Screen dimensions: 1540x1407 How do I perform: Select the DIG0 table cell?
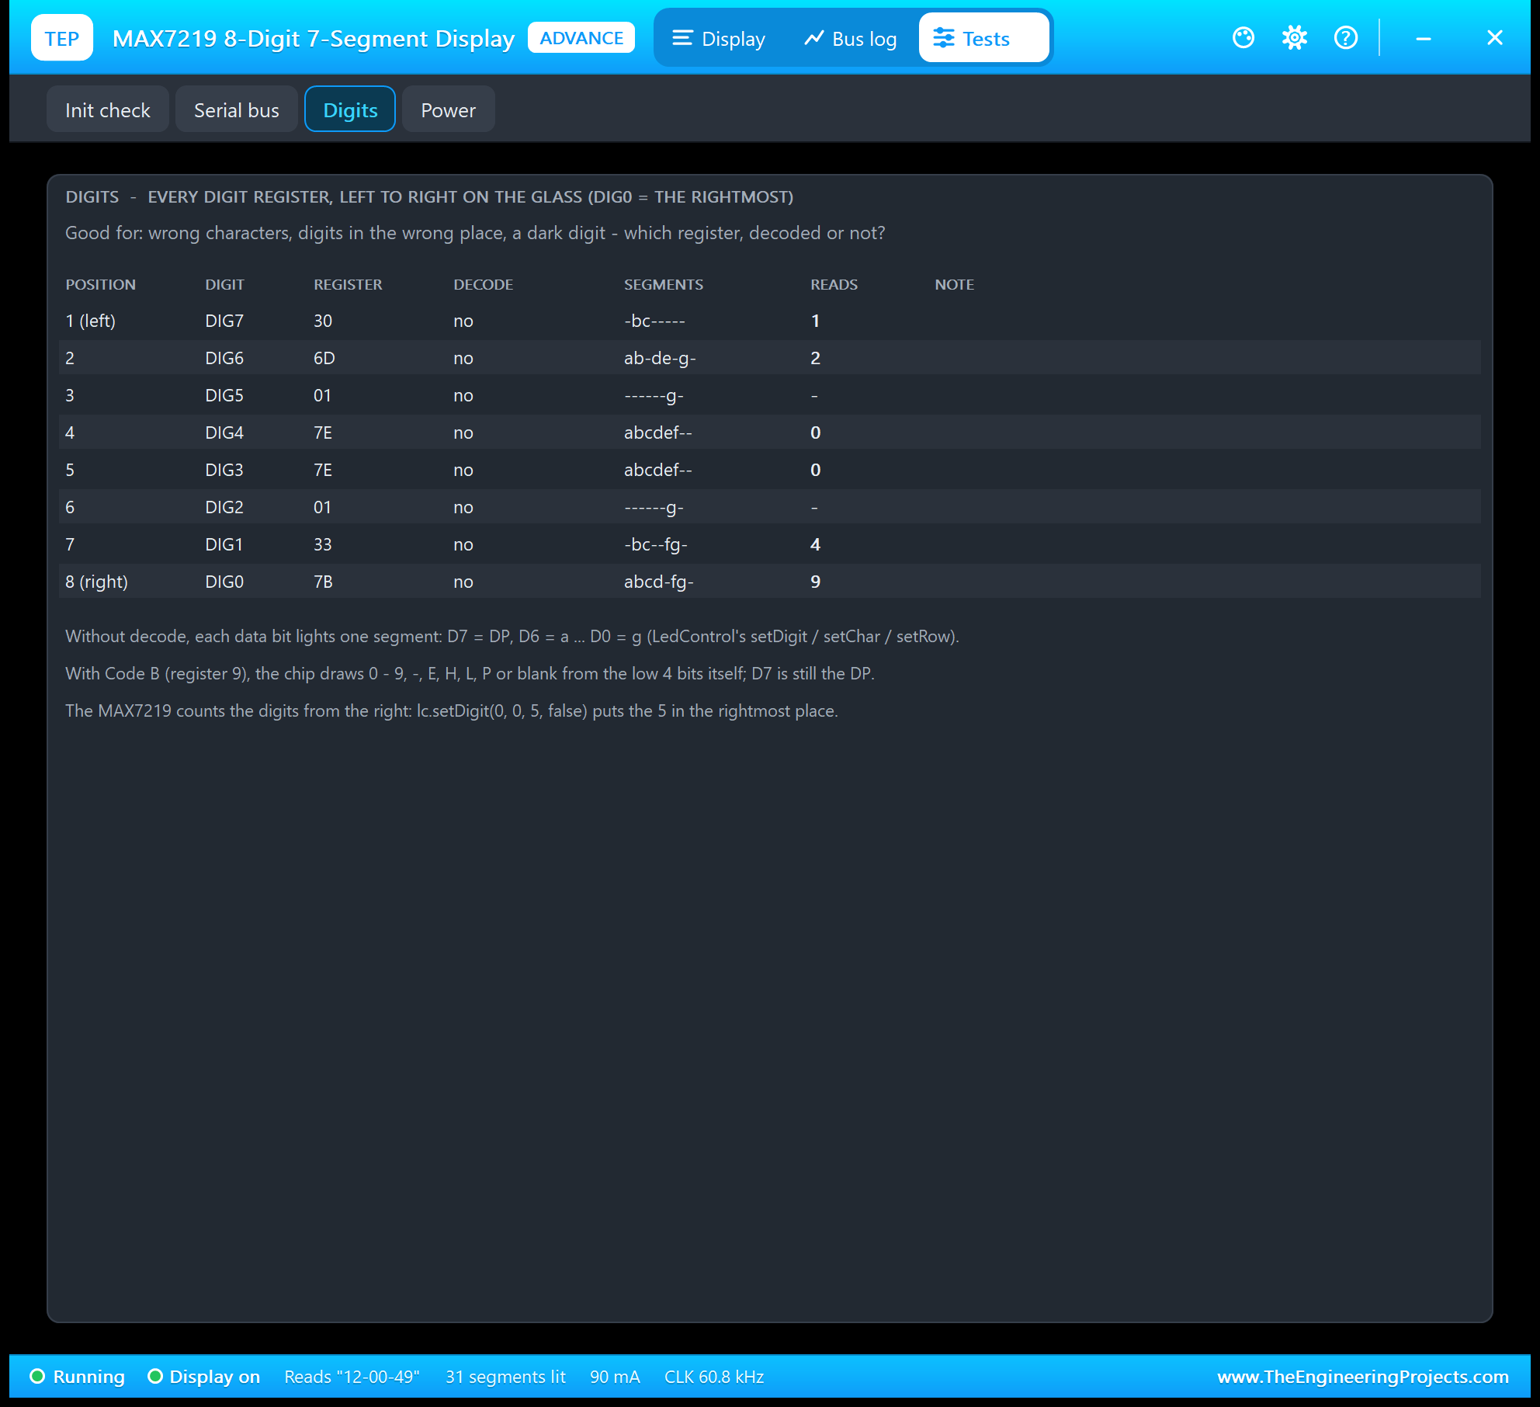click(224, 582)
